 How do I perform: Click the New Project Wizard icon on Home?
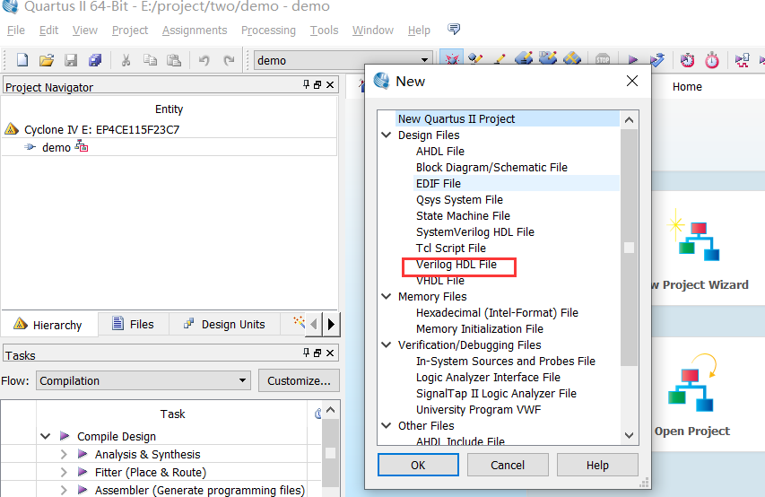pyautogui.click(x=694, y=236)
